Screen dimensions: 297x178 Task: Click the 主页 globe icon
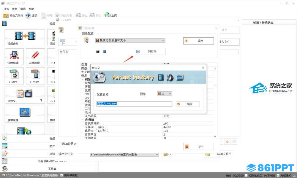pos(108,15)
